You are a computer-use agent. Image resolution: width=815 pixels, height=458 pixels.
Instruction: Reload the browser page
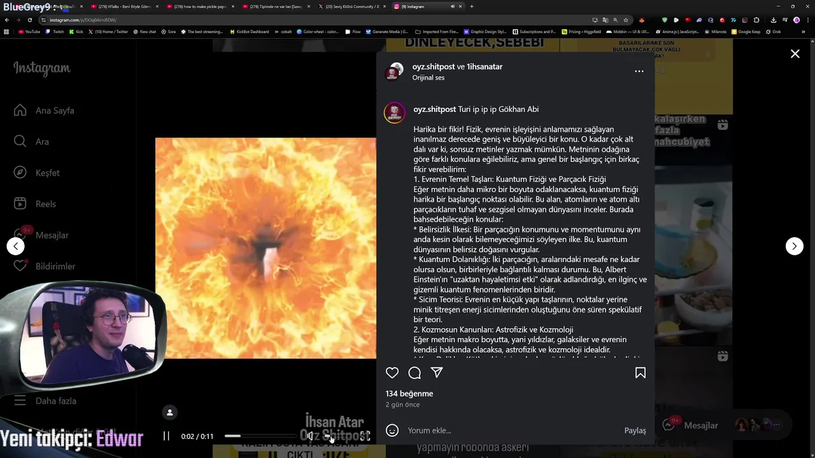tap(29, 20)
